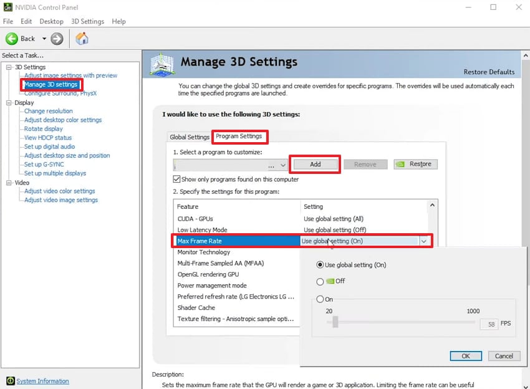Select Texture filtering - Anisotropic sample row

[x=236, y=319]
